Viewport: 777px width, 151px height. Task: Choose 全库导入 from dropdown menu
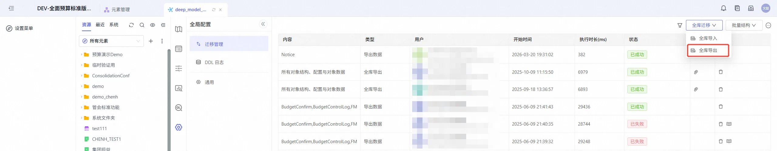click(x=708, y=38)
